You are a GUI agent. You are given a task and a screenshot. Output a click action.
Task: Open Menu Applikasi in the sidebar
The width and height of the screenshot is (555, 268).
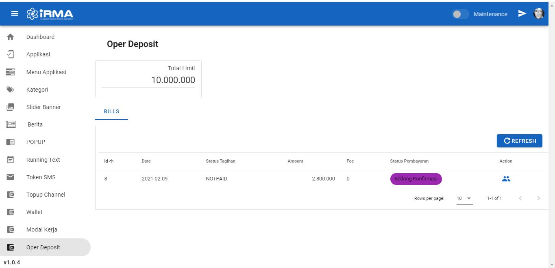[46, 72]
